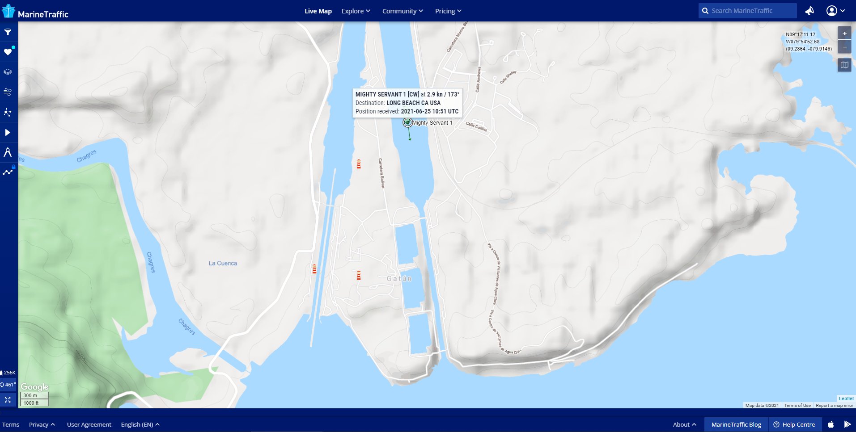Zoom in with the plus button
856x432 pixels.
click(844, 33)
